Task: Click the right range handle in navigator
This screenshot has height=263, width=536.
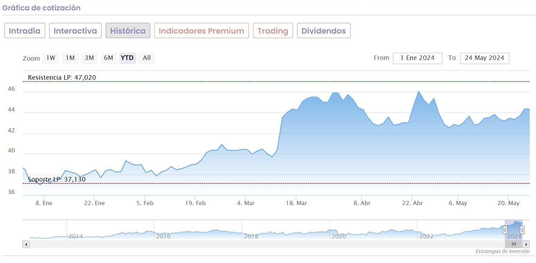Action: pos(522,229)
